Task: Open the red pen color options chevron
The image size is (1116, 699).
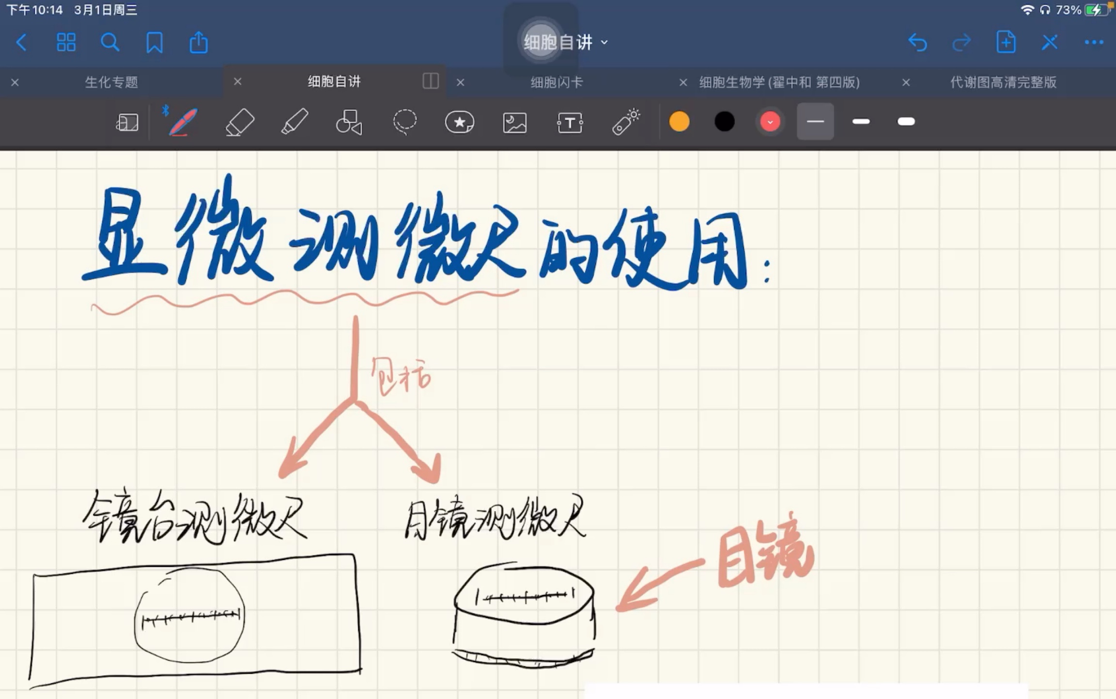Action: click(x=770, y=122)
